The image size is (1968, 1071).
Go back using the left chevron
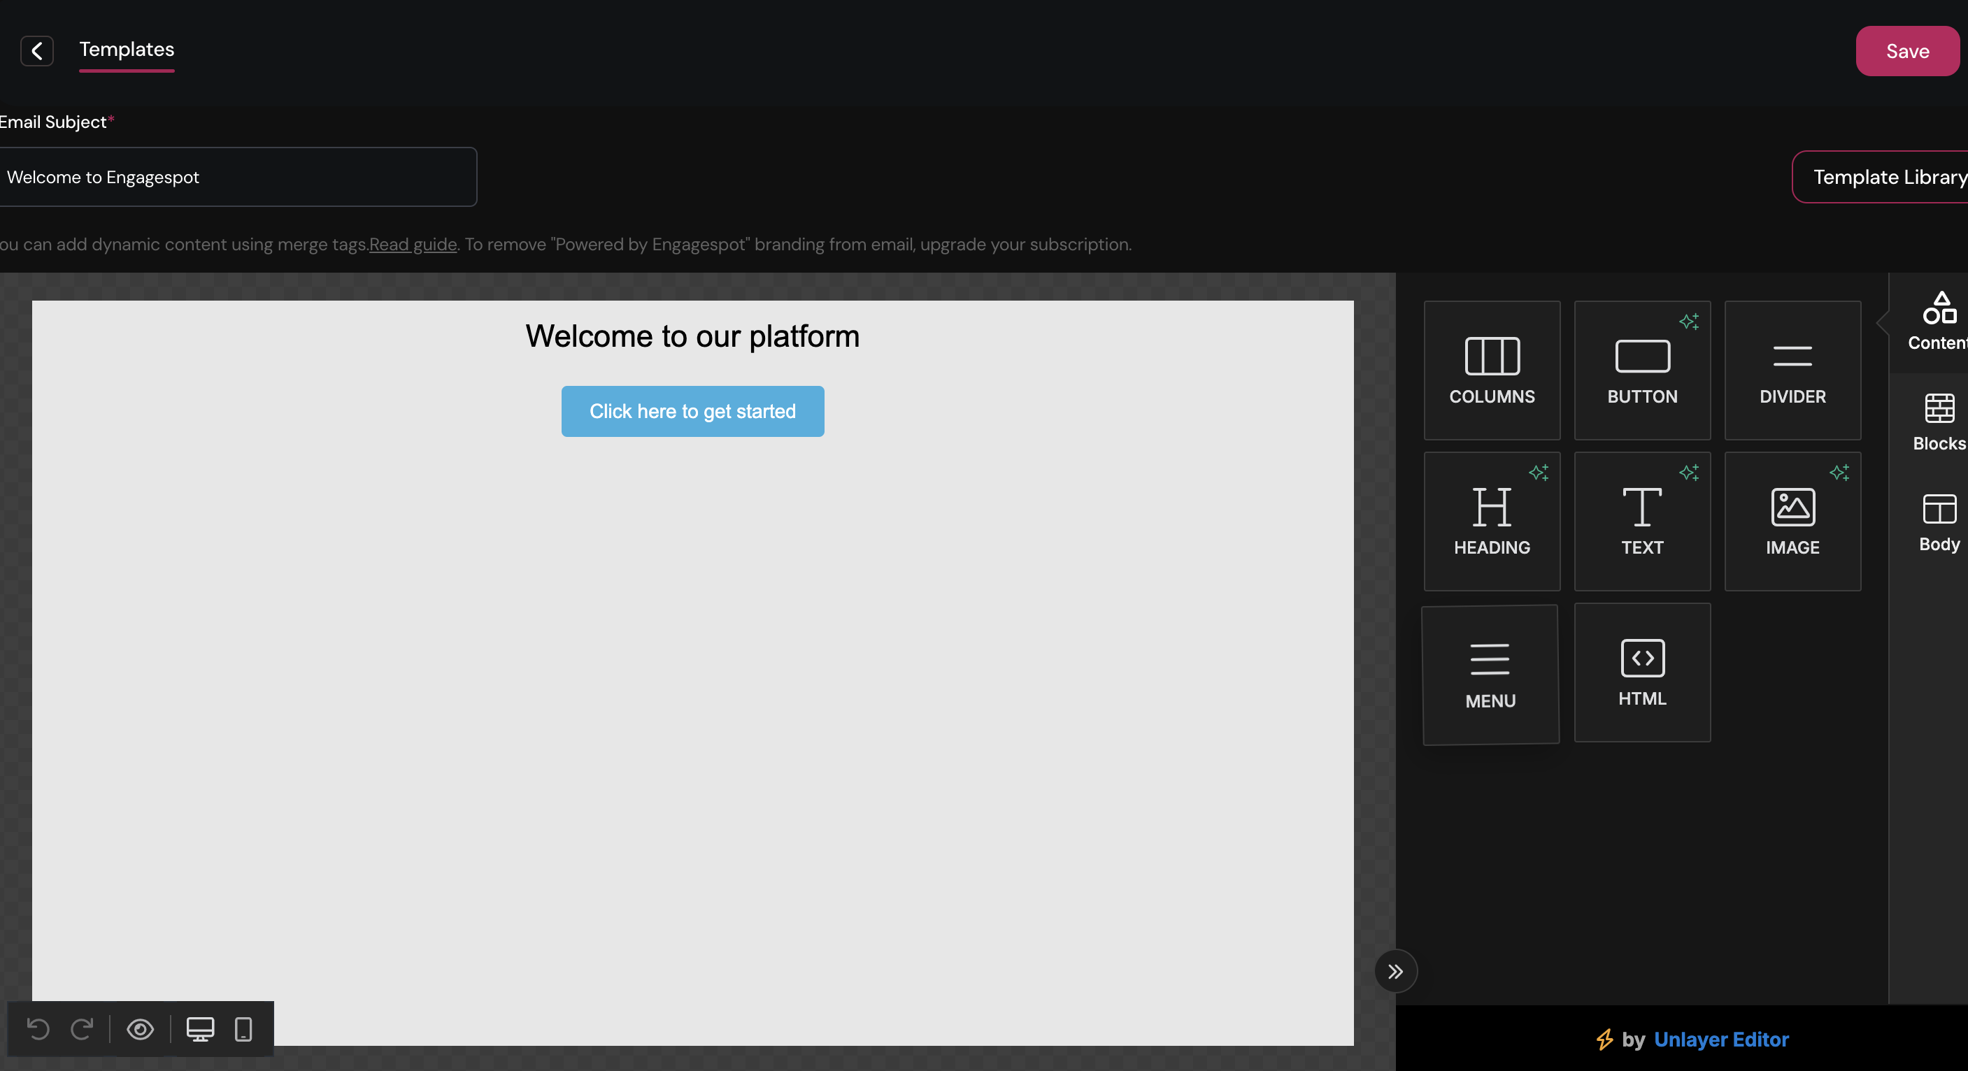coord(36,51)
